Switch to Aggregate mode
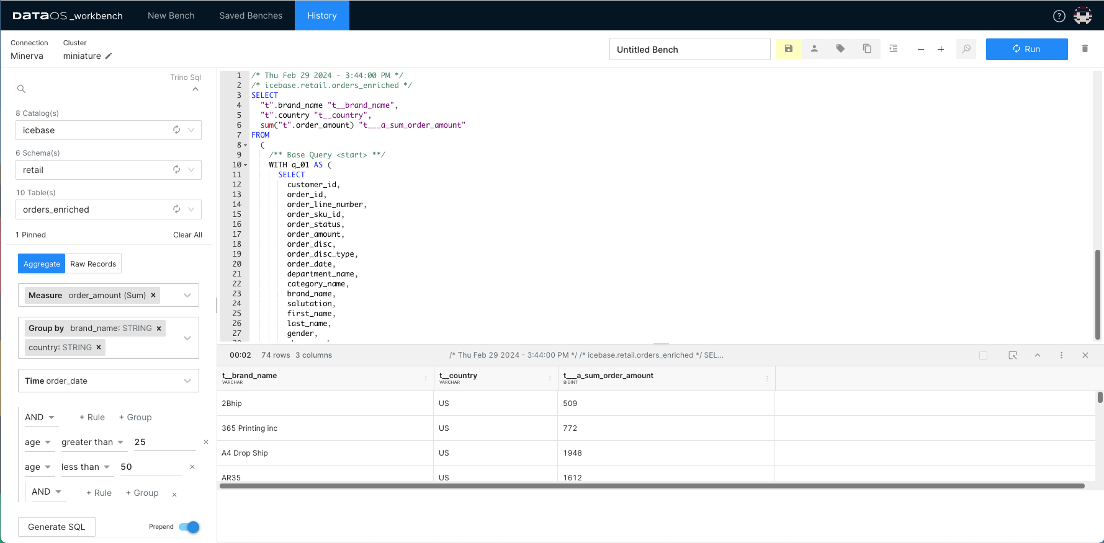Screen dimensions: 1104x543 coord(42,263)
